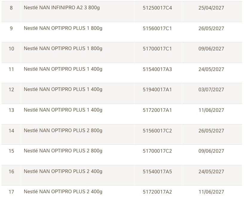The image size is (245, 204).
Task: Select the product name in row 14
Action: [x=63, y=131]
